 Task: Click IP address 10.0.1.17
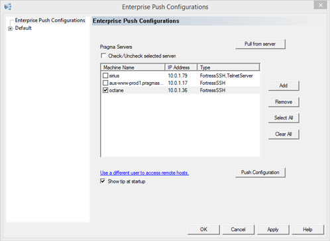[178, 83]
